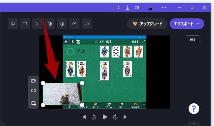The image size is (214, 126).
Task: Collapse panel with bottom chevron
Action: pyautogui.click(x=194, y=124)
